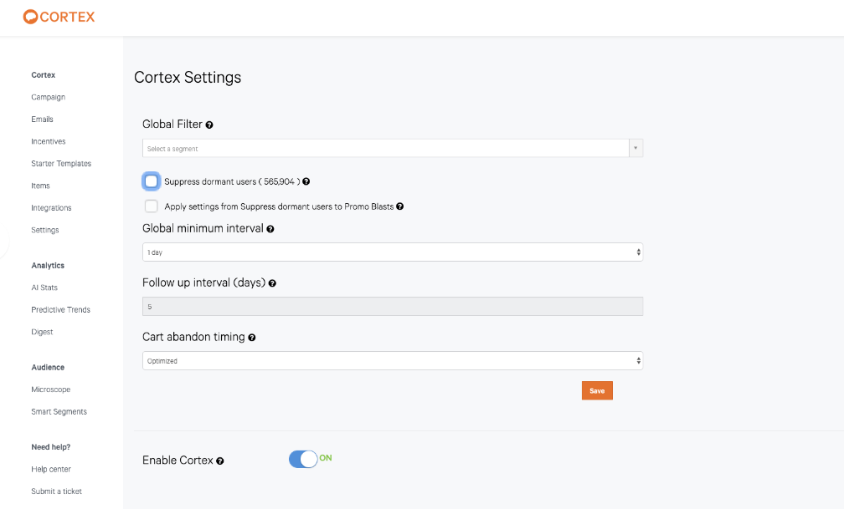Click the ON label beside toggle
This screenshot has width=844, height=509.
pyautogui.click(x=326, y=458)
